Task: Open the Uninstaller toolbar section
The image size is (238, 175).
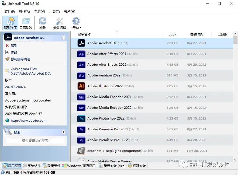Action: (10, 23)
